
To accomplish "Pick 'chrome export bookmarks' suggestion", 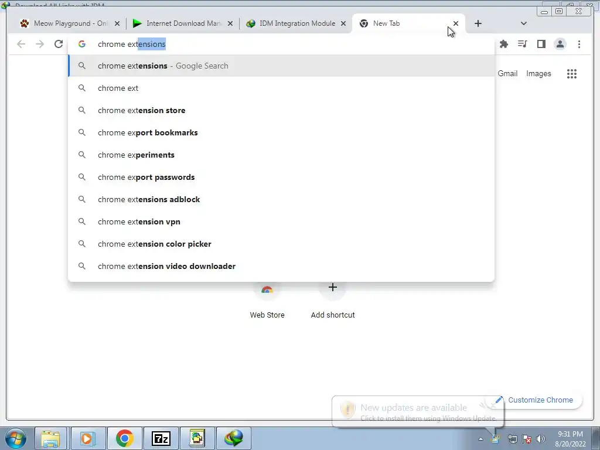I will point(281,132).
